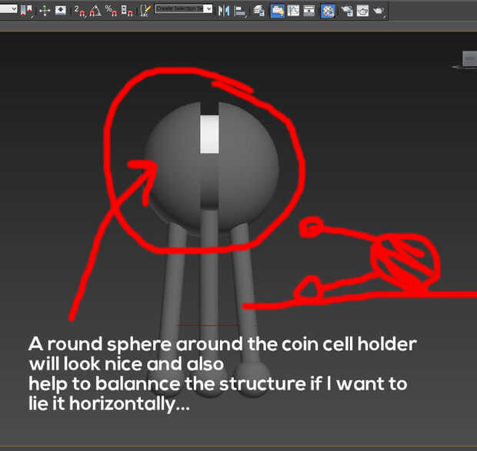This screenshot has height=451, width=477.
Task: Click the Render Production teapot icon
Action: [x=379, y=12]
